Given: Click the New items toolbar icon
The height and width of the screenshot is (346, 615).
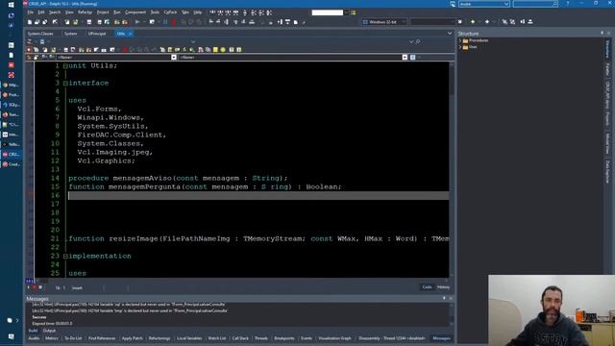Looking at the screenshot, I should coord(30,22).
